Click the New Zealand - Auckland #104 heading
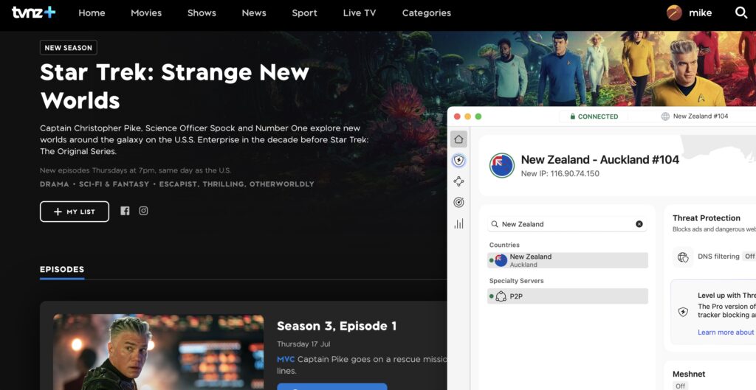 (599, 159)
